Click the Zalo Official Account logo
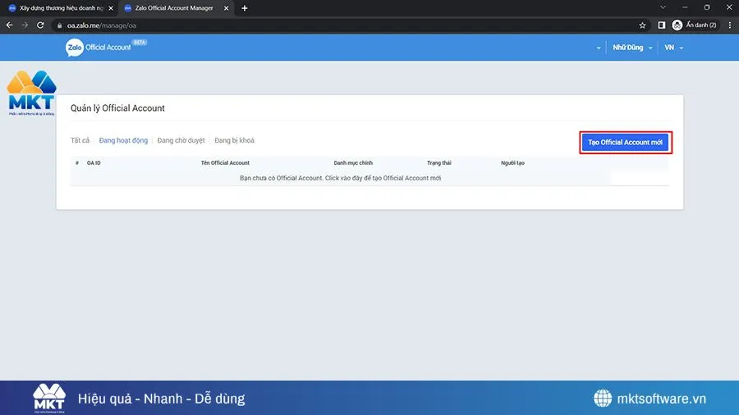Viewport: 739px width, 415px height. tap(99, 48)
